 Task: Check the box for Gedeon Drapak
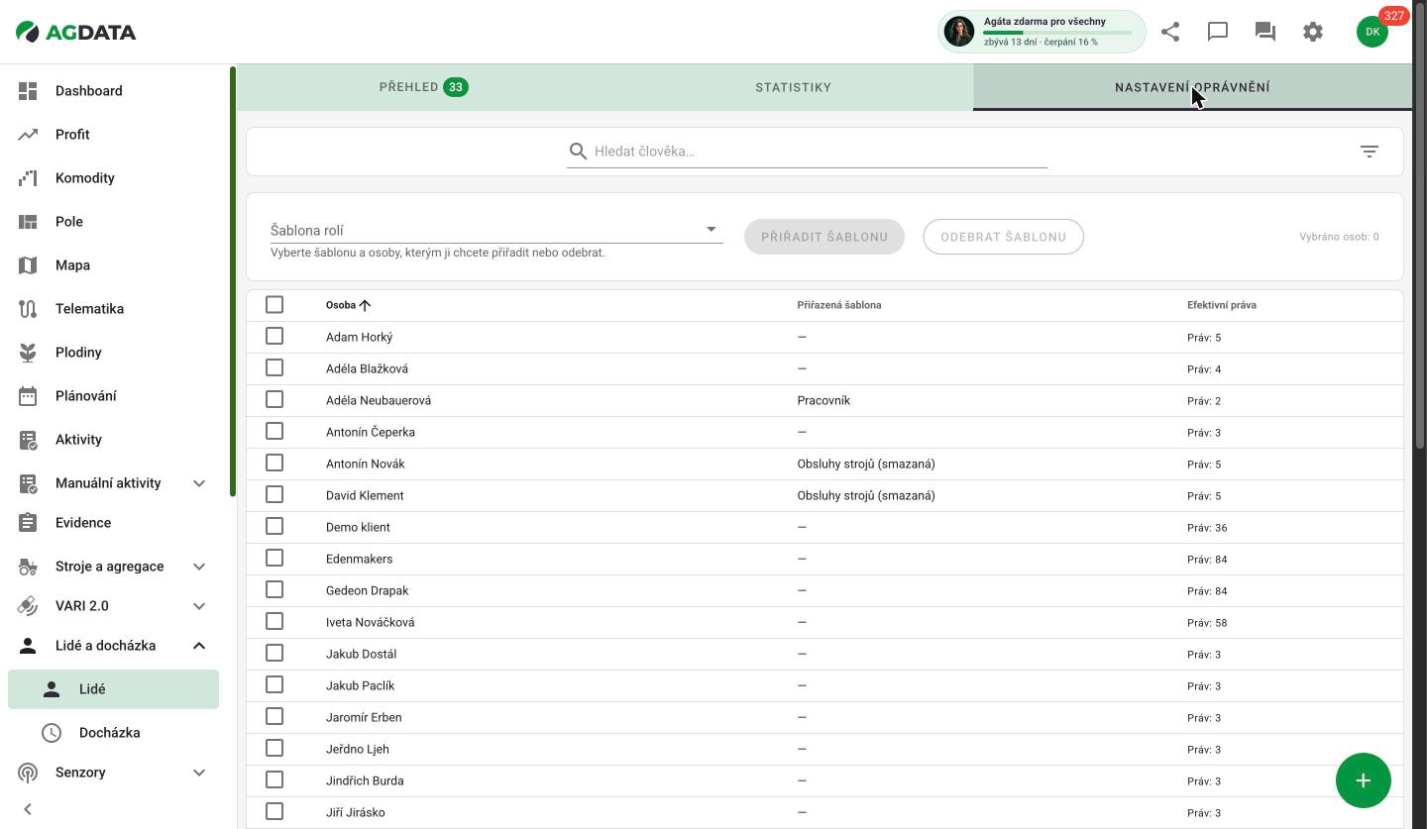[x=274, y=589]
